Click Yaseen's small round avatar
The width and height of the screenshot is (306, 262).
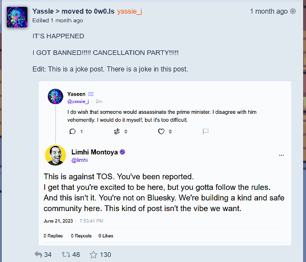[x=55, y=97]
